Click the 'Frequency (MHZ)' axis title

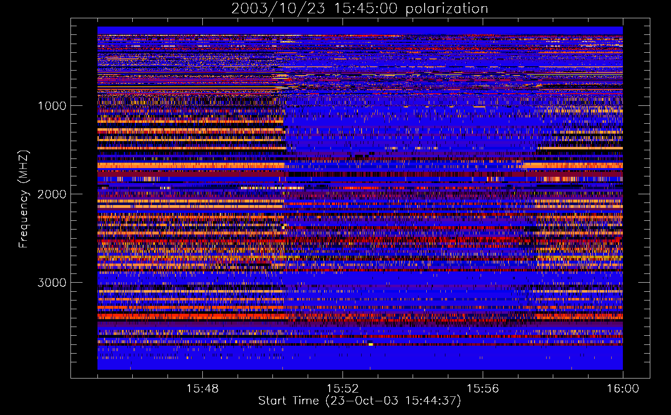(x=24, y=199)
